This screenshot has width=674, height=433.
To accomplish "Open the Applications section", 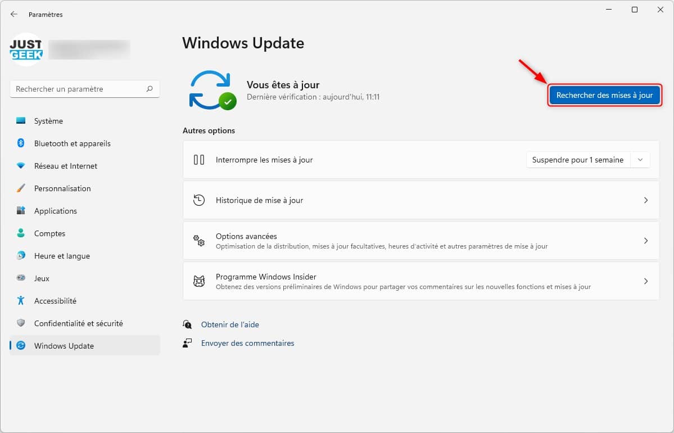I will click(85, 211).
